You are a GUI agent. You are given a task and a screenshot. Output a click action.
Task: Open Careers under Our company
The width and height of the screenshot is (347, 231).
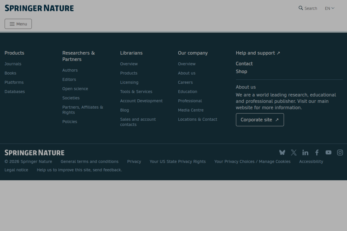click(185, 82)
